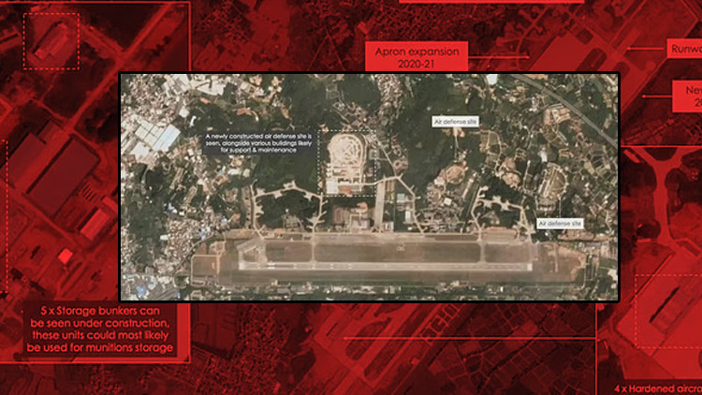702x395 pixels.
Task: Select the lower right "Air defense site" label
Action: click(x=561, y=224)
